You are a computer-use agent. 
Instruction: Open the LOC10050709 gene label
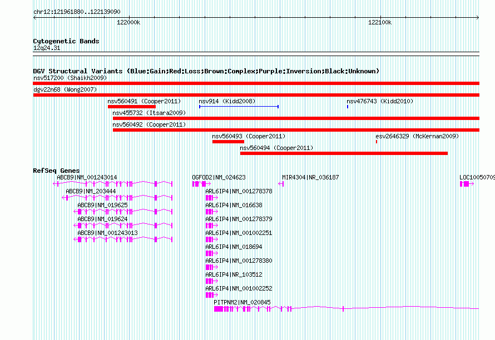[x=477, y=178]
